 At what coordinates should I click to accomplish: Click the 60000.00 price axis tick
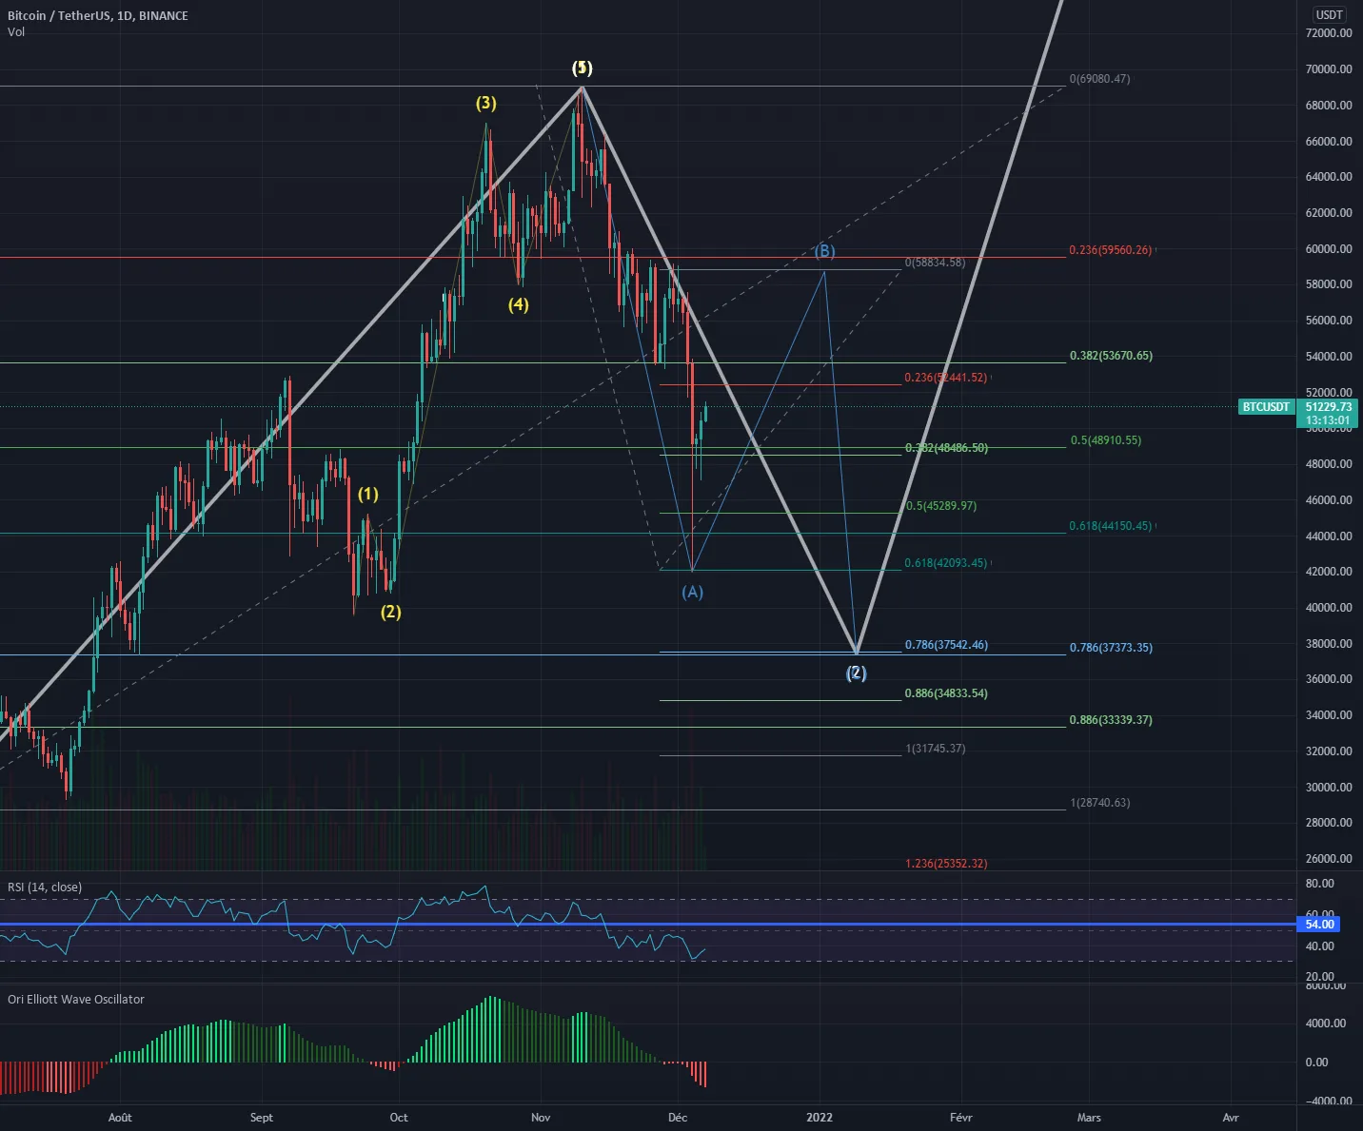[x=1329, y=249]
